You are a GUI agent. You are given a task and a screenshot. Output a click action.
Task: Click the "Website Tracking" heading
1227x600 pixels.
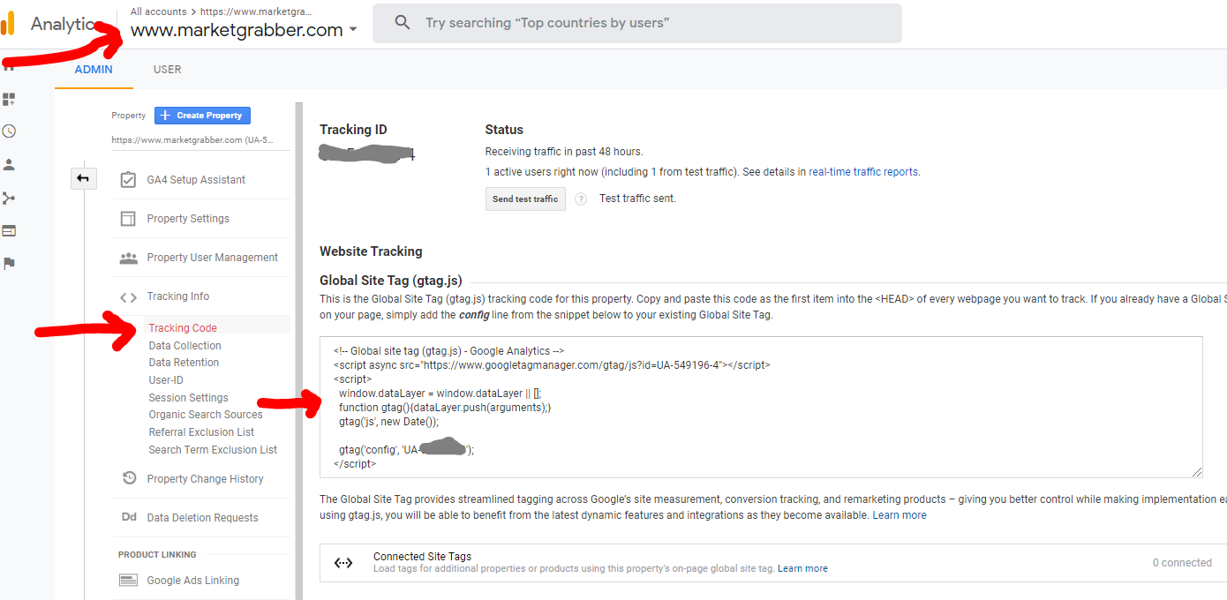point(371,251)
